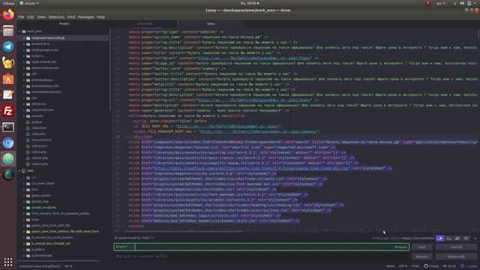Focus the find input with href pattern
Screen dimensions: 480x270
coord(262,247)
